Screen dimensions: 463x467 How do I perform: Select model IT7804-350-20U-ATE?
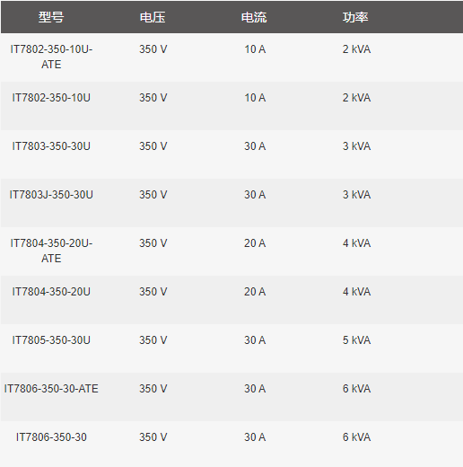pyautogui.click(x=51, y=251)
